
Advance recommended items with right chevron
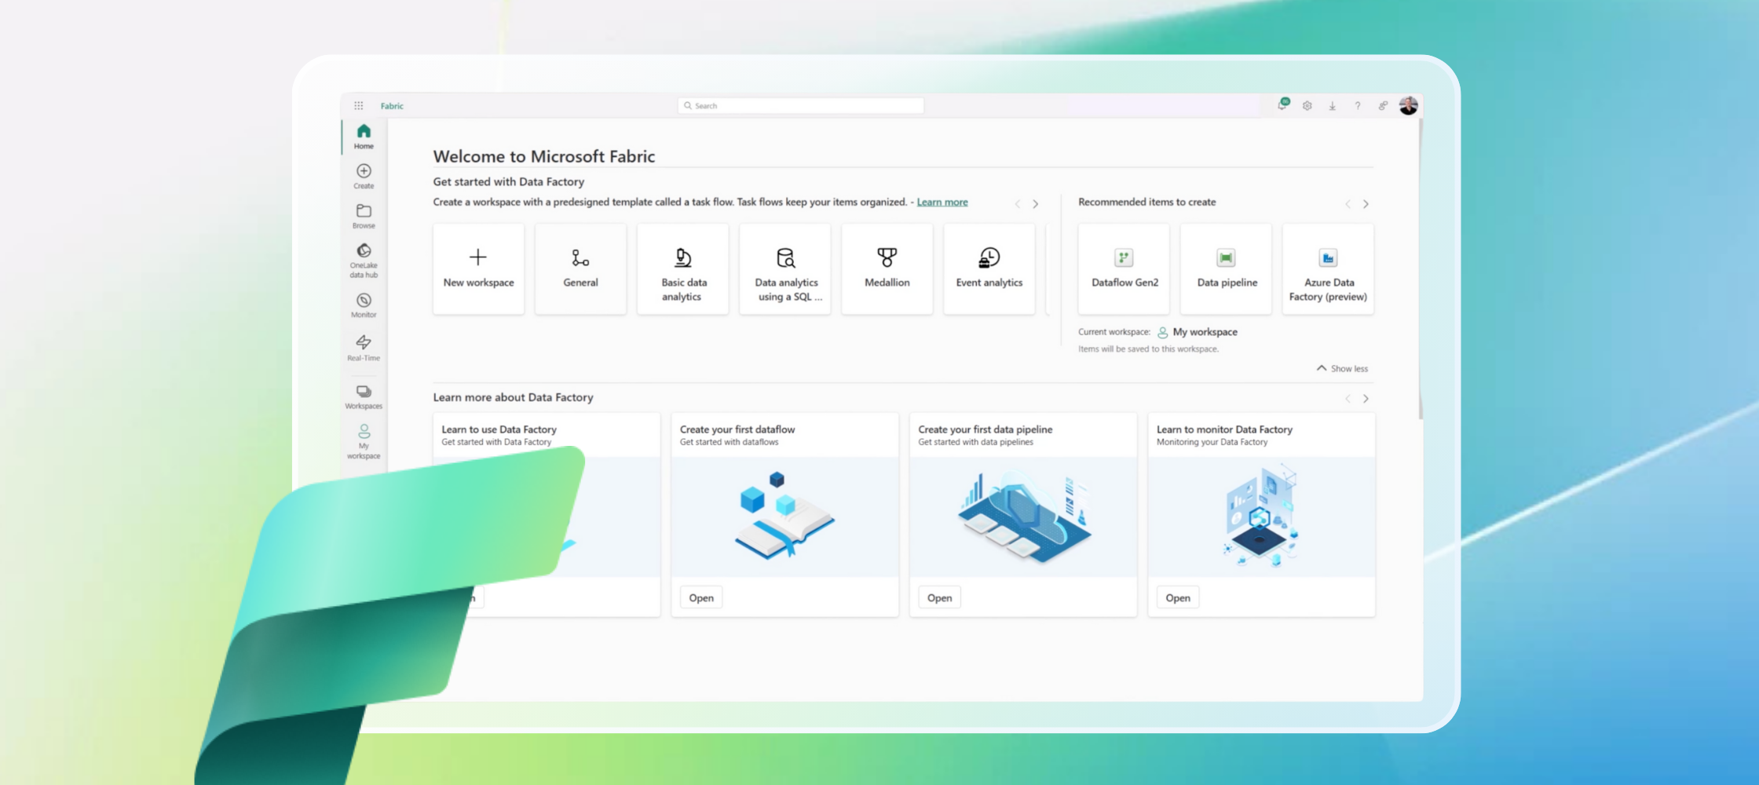point(1366,204)
